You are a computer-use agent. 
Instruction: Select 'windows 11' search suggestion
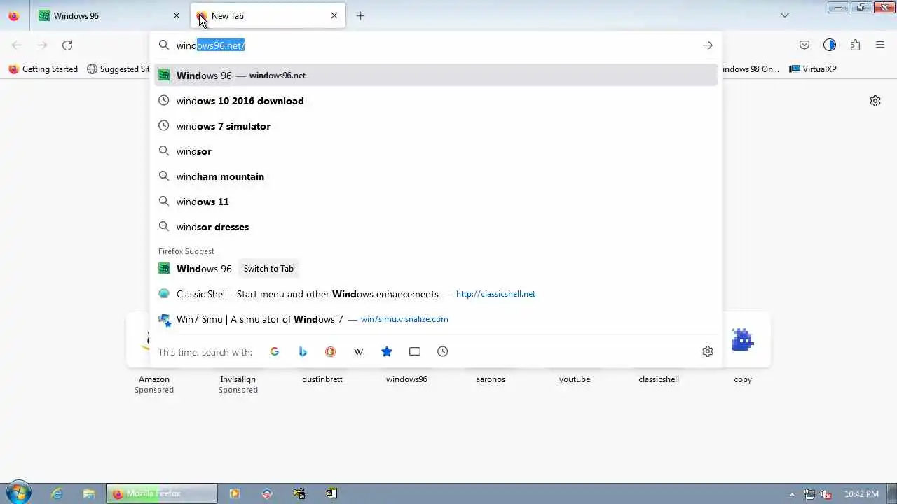click(x=436, y=202)
